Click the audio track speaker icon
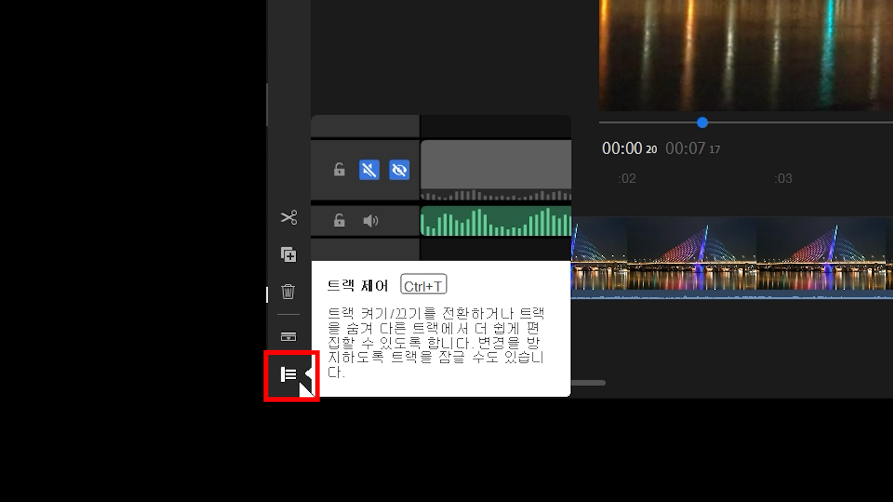 [370, 221]
